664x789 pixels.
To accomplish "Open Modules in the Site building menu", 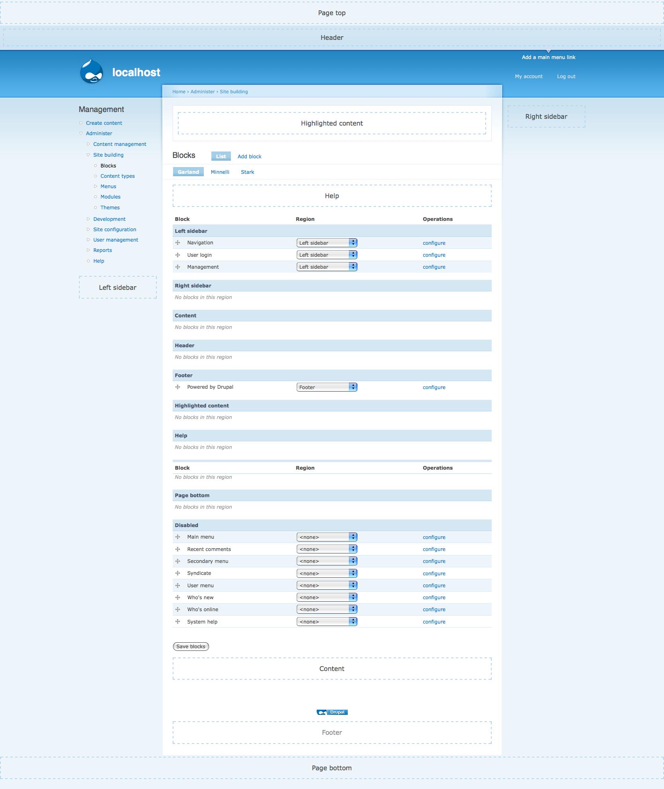I will [x=110, y=197].
